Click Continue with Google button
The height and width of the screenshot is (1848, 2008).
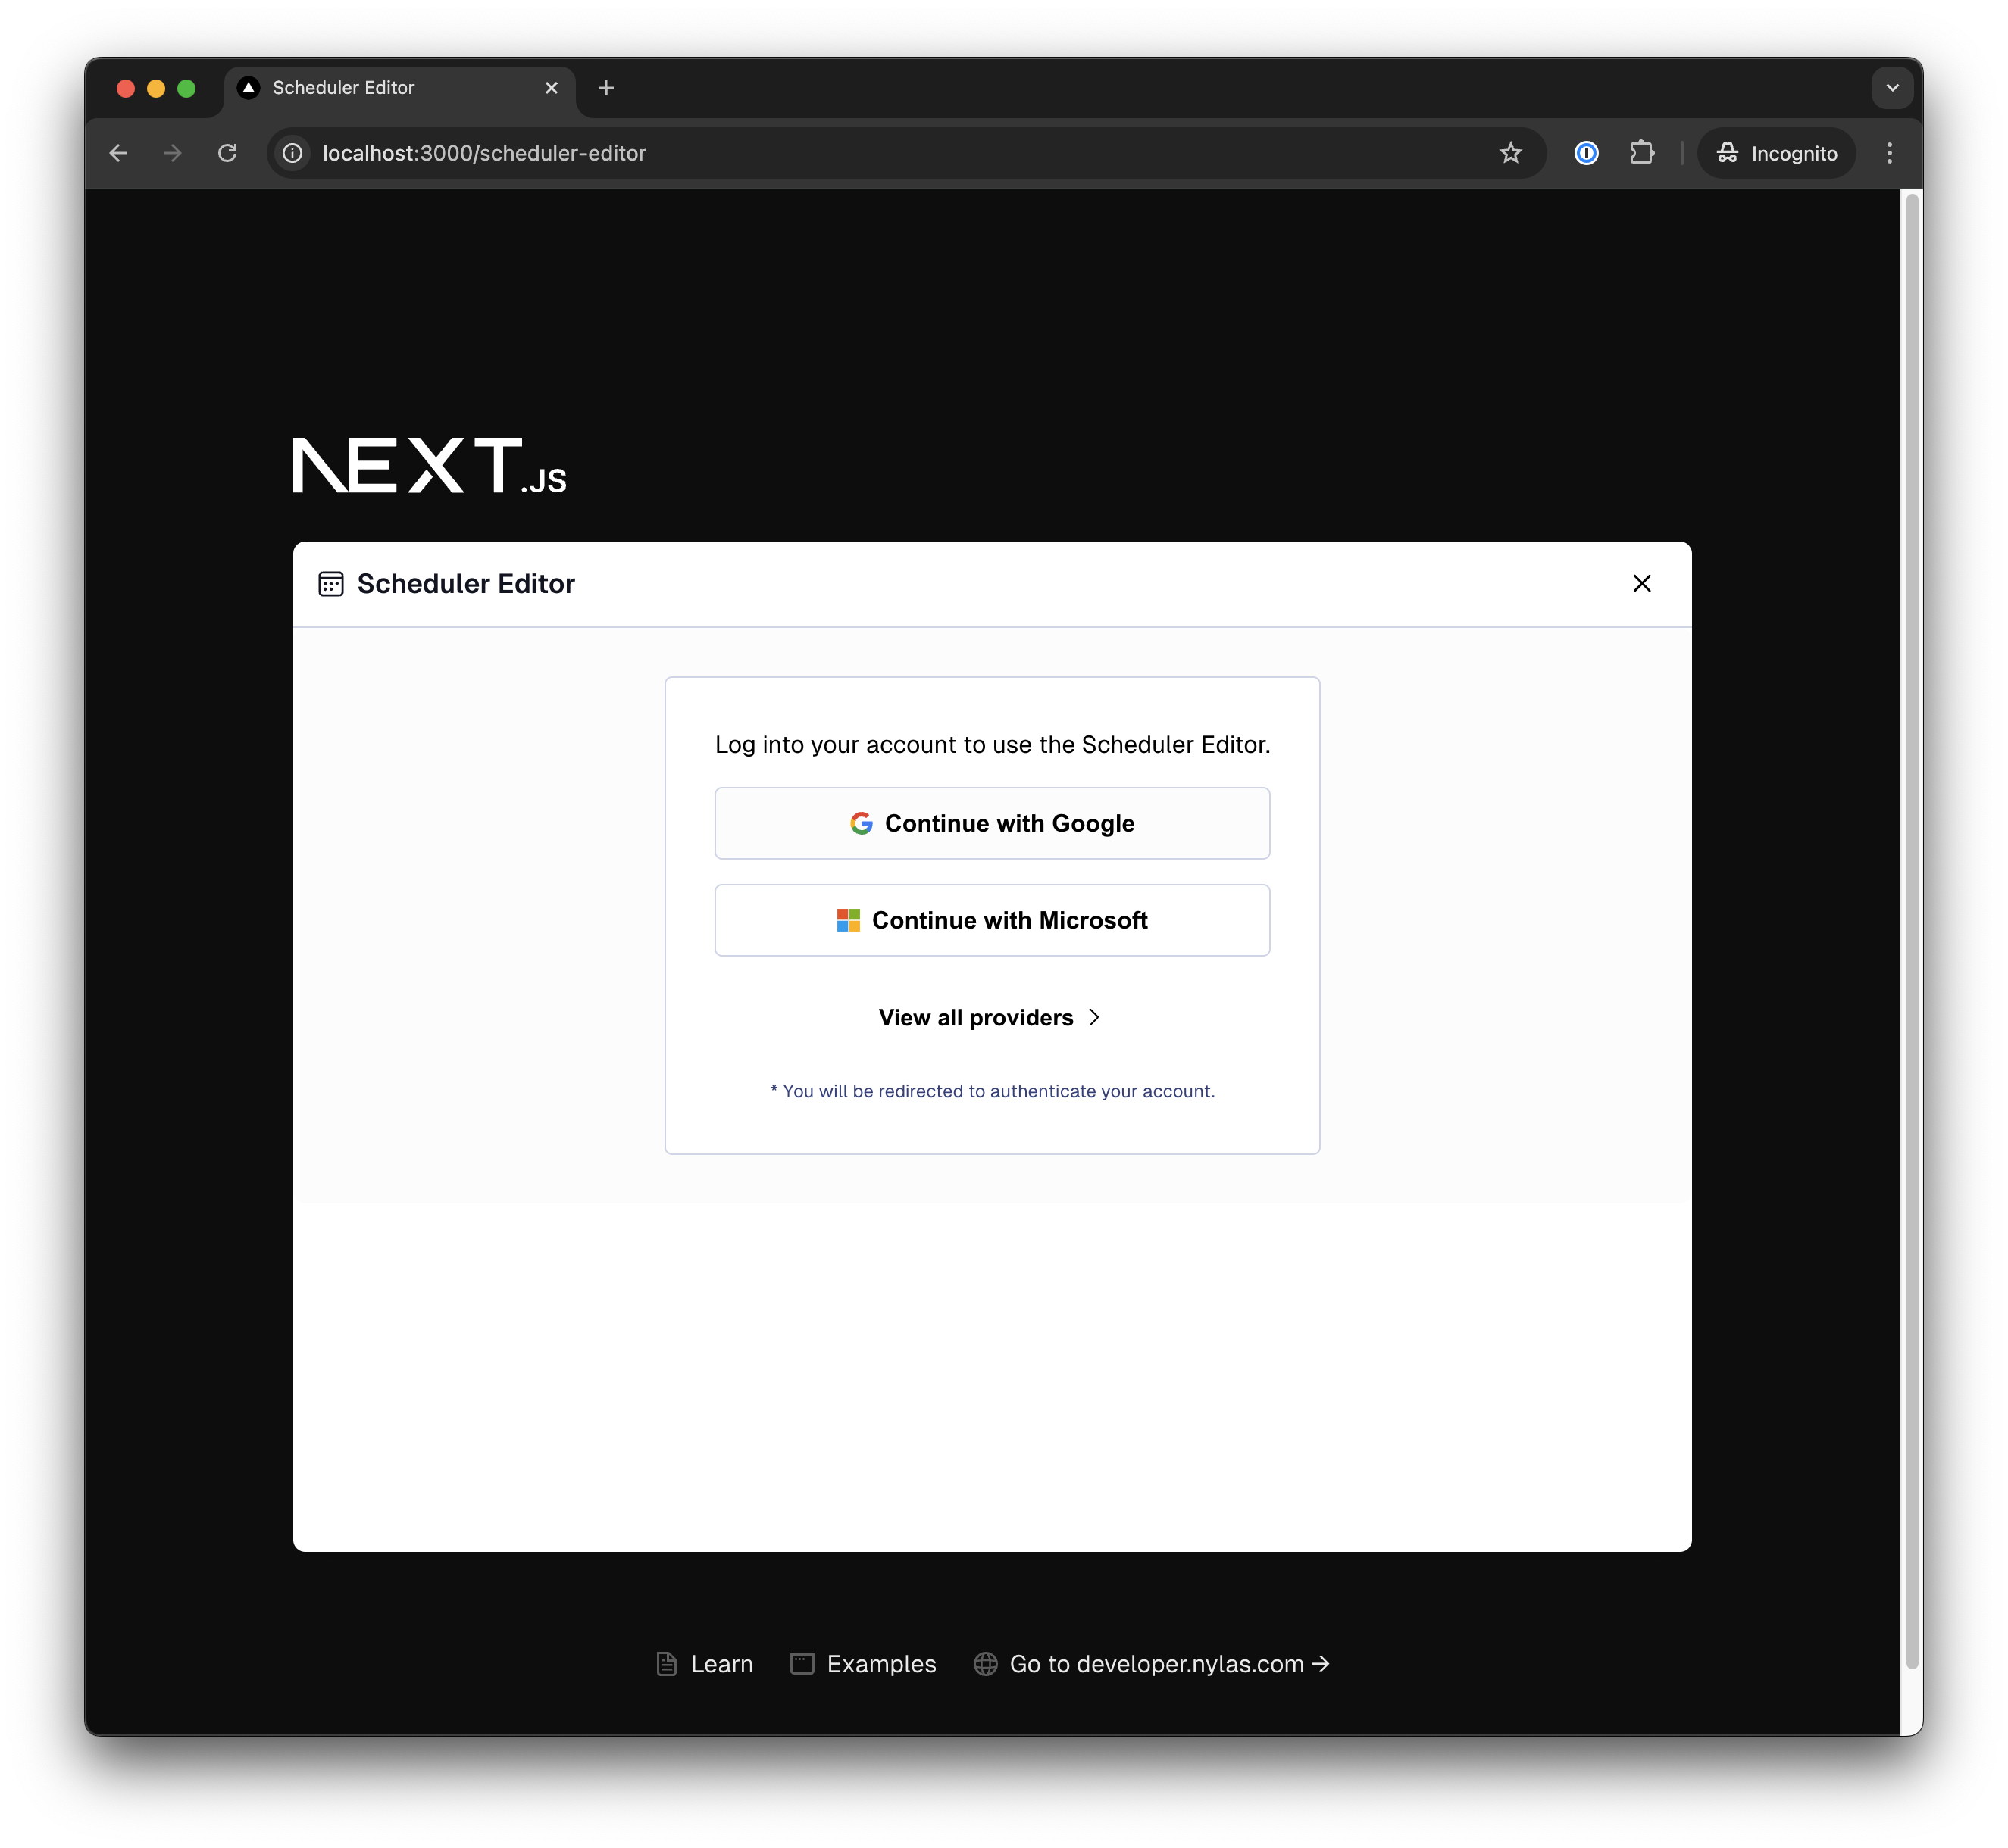click(x=992, y=822)
